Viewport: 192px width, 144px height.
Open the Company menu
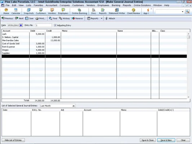[64, 5]
